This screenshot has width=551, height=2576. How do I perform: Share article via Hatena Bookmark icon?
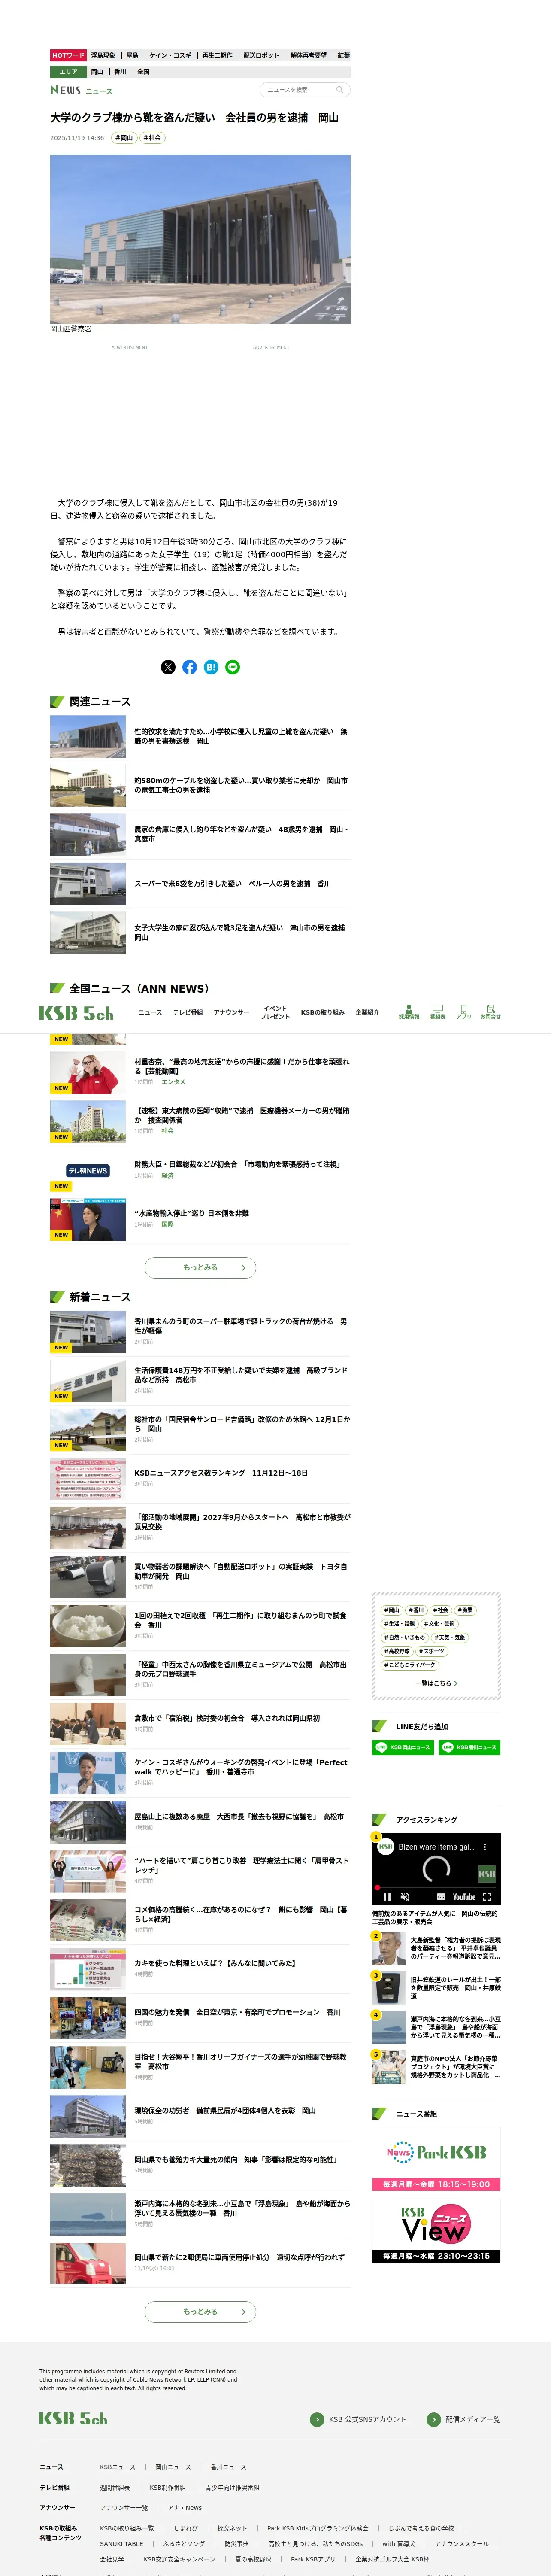click(211, 667)
